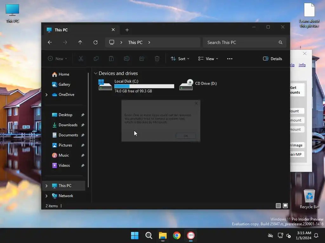Expand OneDrive in the sidebar
This screenshot has height=243, width=325.
(x=46, y=95)
